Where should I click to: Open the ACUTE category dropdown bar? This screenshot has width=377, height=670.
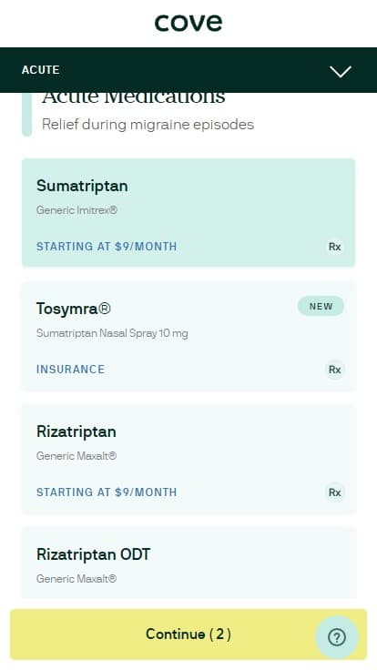coord(188,70)
